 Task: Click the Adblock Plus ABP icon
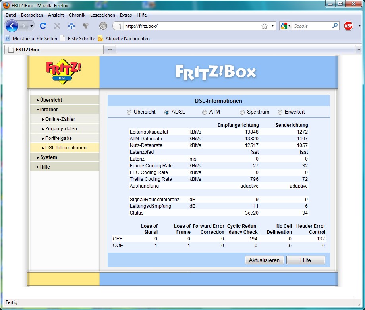tap(348, 26)
